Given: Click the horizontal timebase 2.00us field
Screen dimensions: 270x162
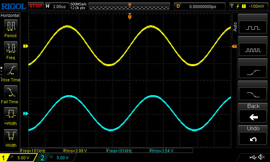Looking at the screenshot, I should (x=57, y=6).
